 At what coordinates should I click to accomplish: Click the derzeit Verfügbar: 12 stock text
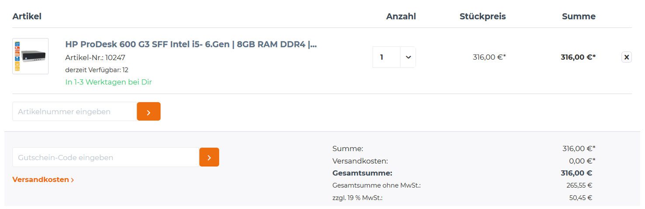[97, 70]
